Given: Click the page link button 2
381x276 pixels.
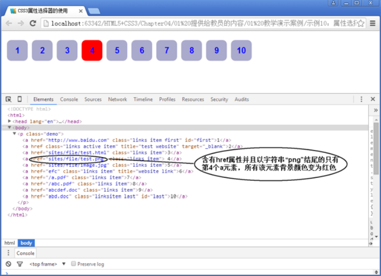Looking at the screenshot, I should point(42,50).
